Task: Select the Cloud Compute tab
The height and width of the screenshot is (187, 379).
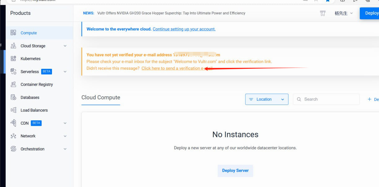Action: point(101,98)
